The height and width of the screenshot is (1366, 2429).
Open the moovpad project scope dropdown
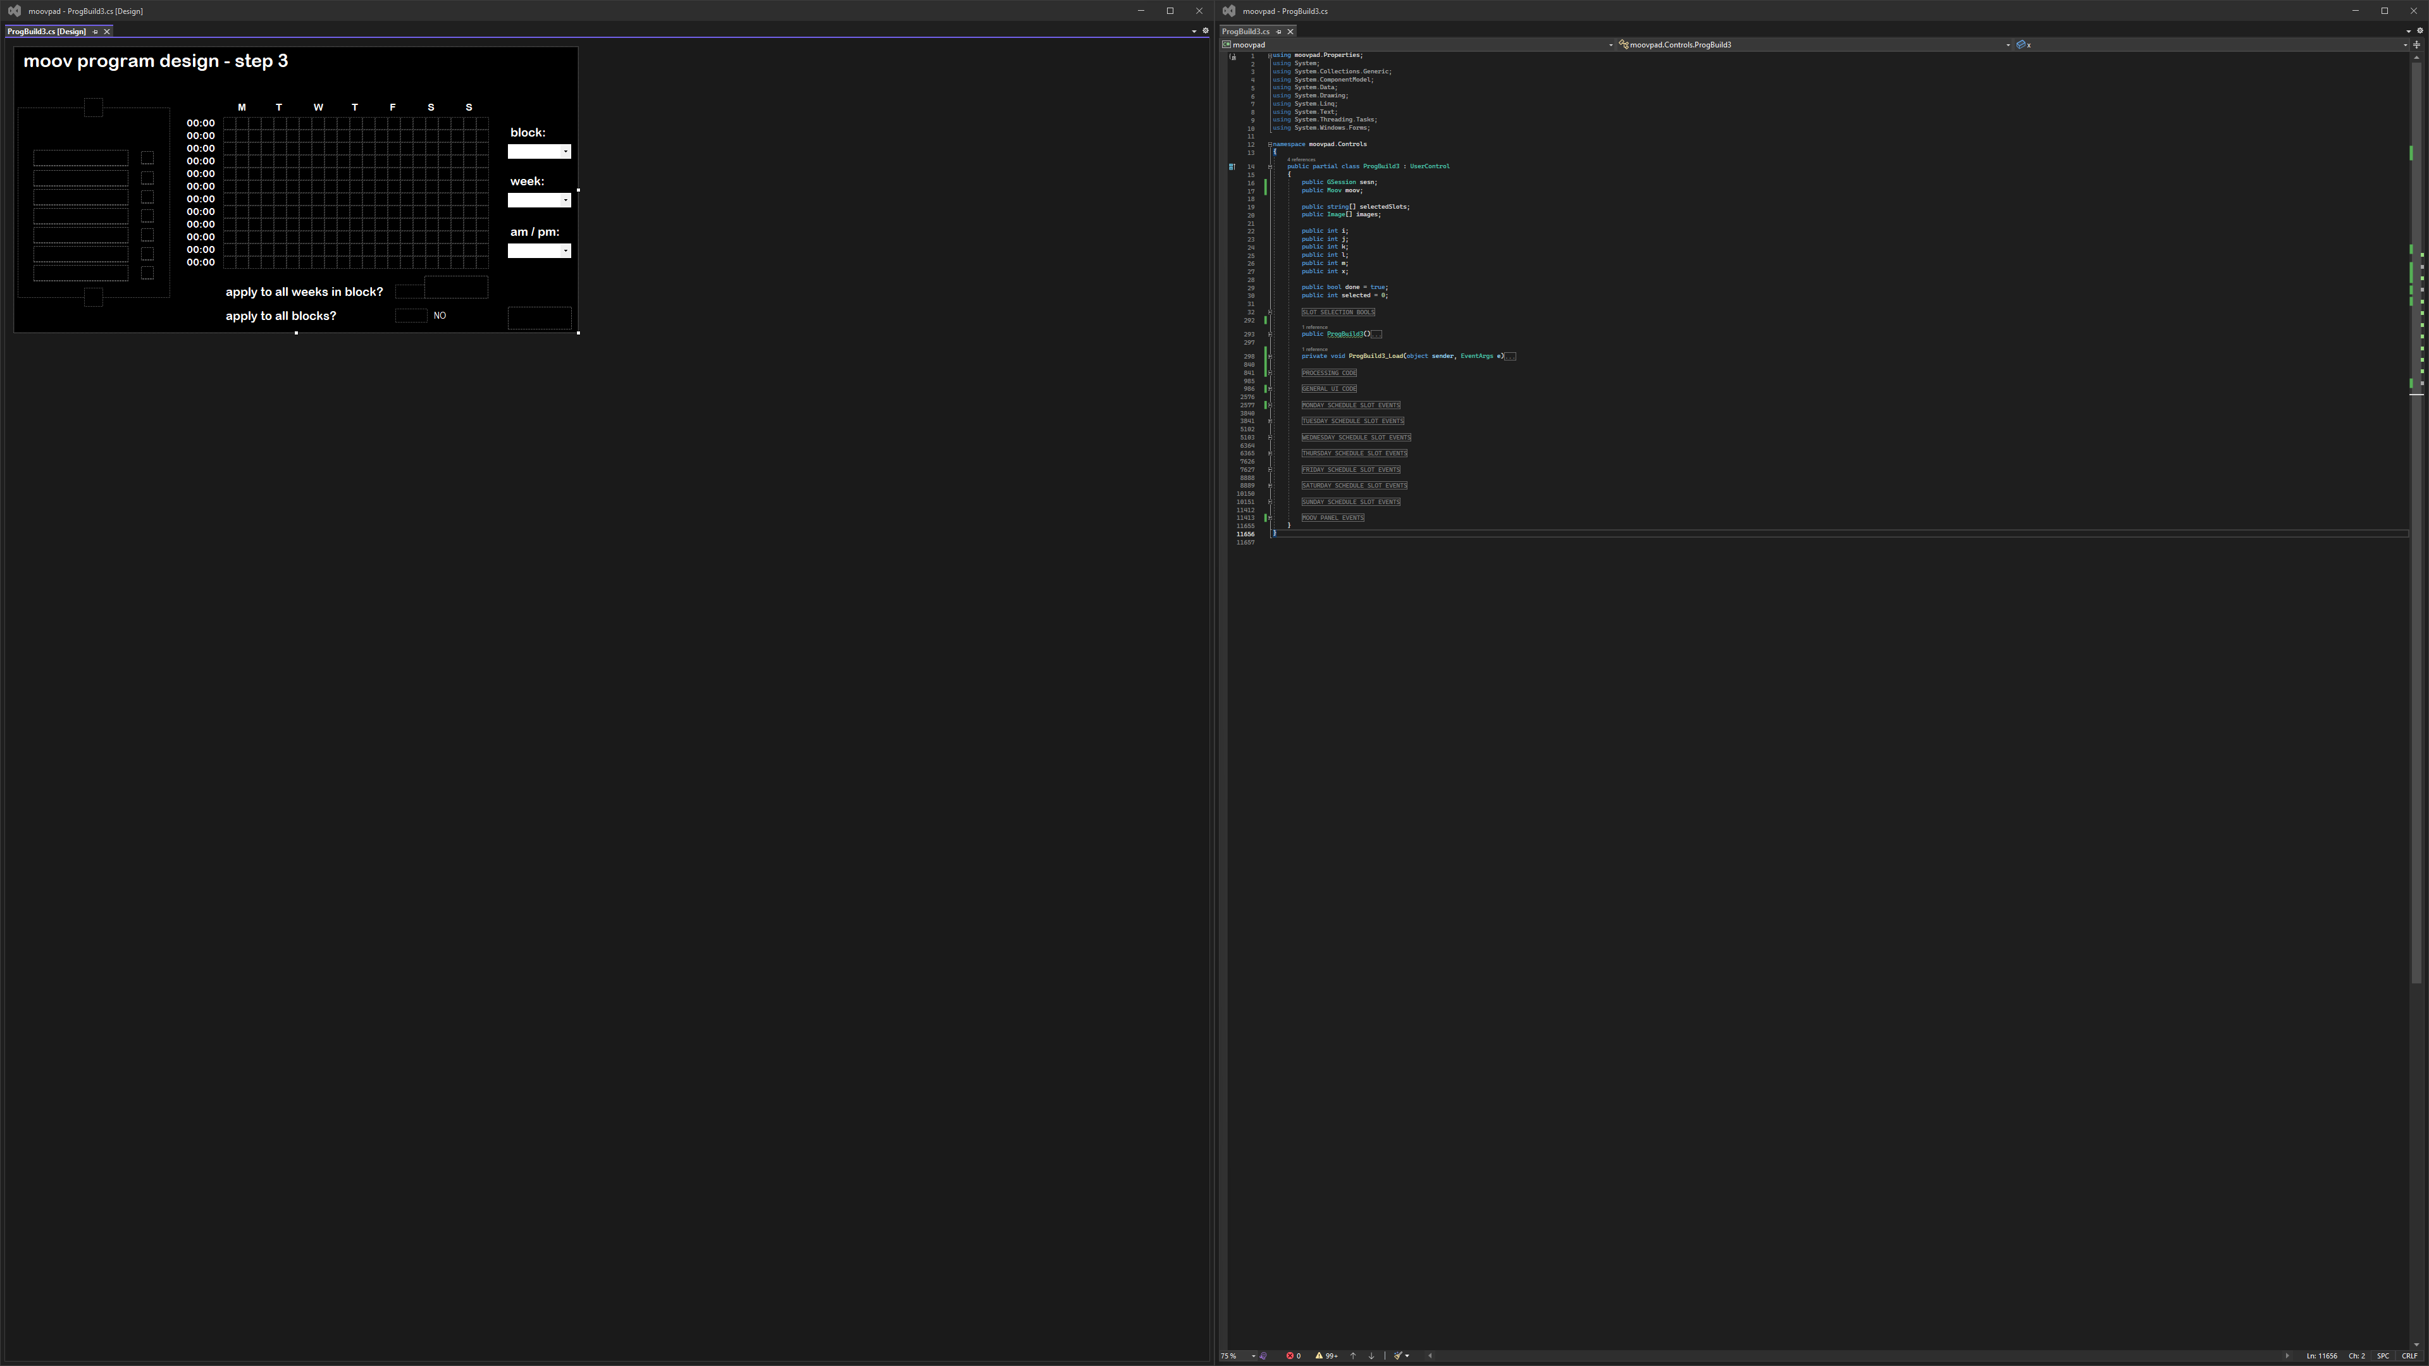(1417, 44)
